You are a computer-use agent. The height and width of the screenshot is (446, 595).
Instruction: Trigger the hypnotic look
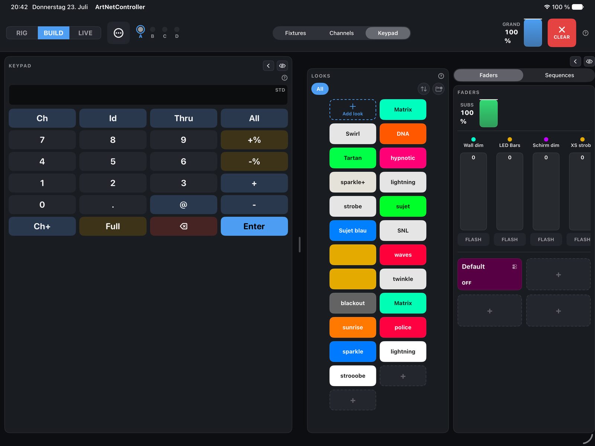pos(403,158)
